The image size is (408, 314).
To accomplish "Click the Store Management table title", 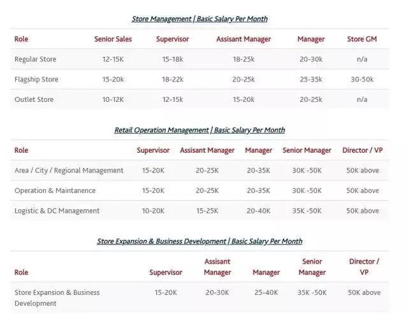I will click(200, 19).
